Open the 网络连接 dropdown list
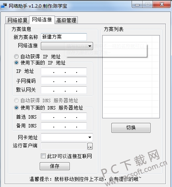 [67, 46]
